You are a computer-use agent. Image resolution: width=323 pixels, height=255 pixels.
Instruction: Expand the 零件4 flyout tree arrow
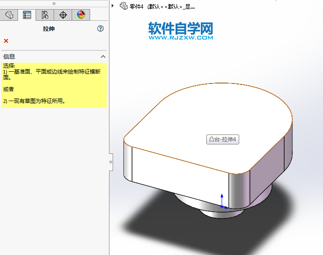tap(113, 5)
